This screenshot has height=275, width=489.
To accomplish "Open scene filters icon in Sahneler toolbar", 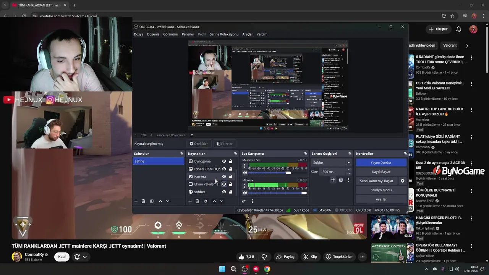I will 152,201.
